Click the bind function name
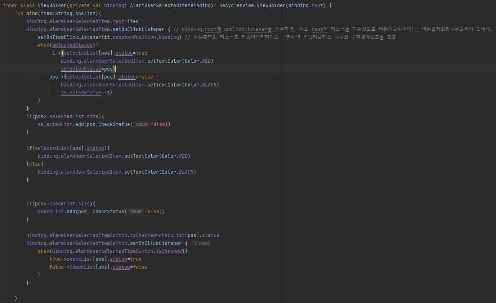Viewport: 496px width, 303px height. (x=32, y=14)
